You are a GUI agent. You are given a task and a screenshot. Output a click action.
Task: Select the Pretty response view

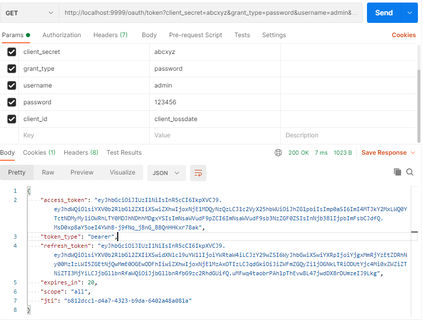17,172
